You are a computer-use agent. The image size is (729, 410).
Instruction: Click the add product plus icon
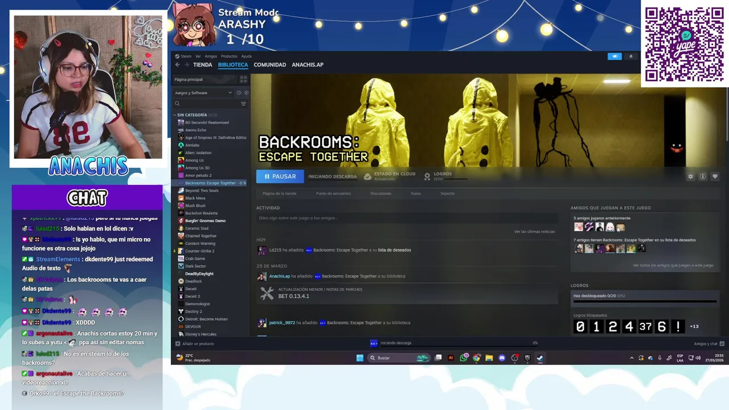(x=178, y=343)
